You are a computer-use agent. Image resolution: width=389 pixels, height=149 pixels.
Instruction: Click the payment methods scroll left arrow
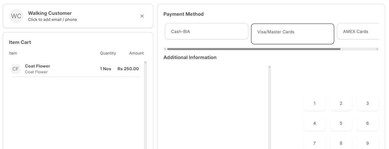[165, 49]
